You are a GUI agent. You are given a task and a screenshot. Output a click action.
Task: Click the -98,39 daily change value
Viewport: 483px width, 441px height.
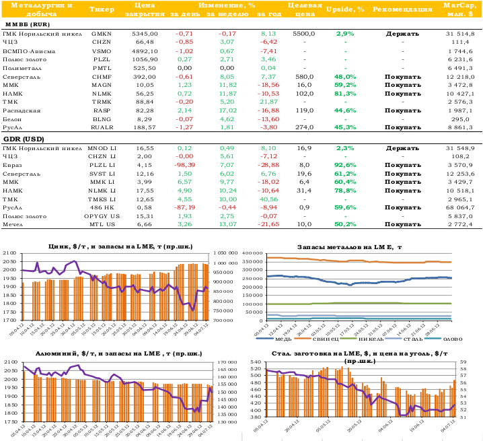point(184,166)
